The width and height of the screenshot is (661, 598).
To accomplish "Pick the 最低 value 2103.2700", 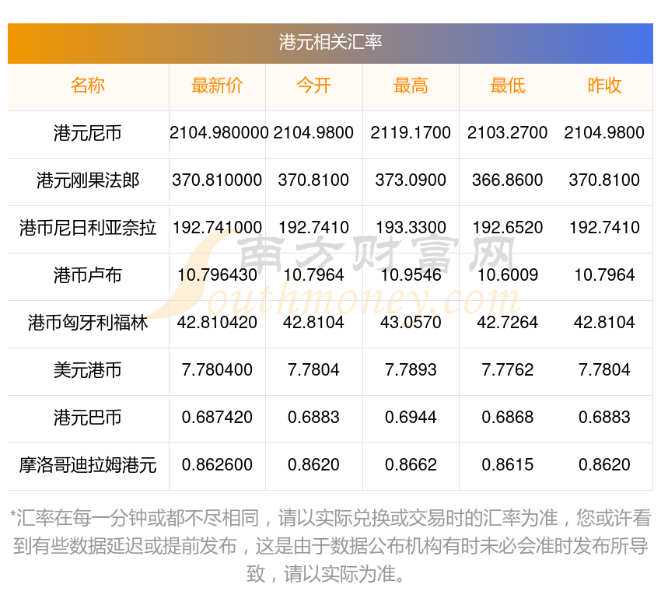I will tap(508, 133).
